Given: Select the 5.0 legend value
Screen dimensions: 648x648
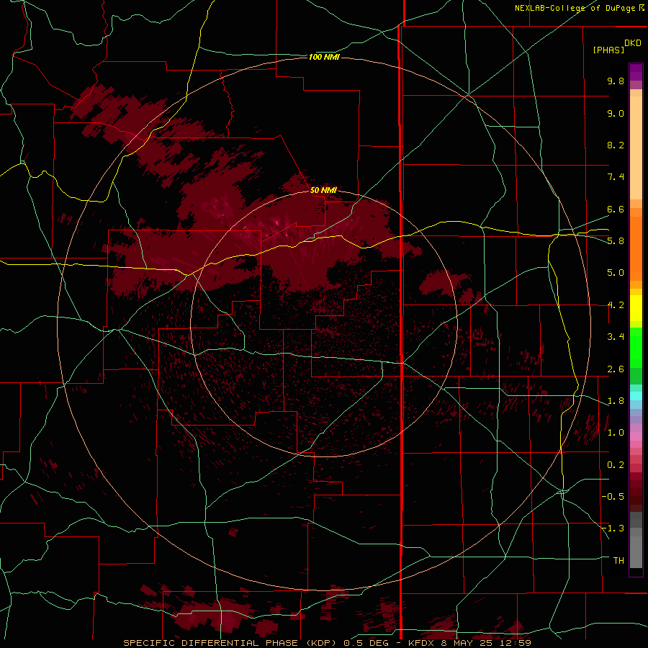Looking at the screenshot, I should (616, 273).
